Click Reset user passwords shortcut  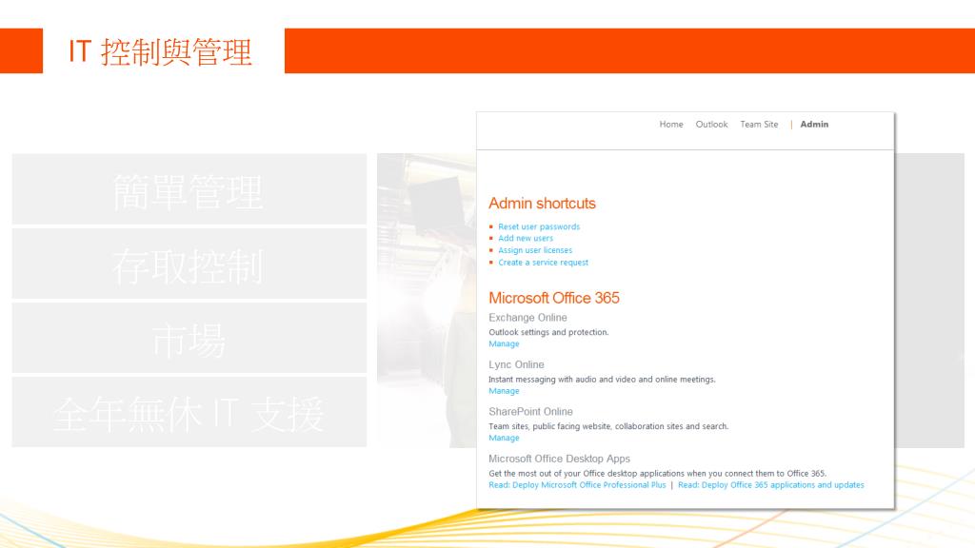(539, 226)
